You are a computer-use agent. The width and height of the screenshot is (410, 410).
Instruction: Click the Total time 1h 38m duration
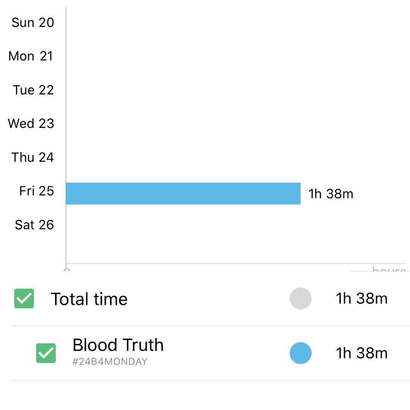point(361,299)
